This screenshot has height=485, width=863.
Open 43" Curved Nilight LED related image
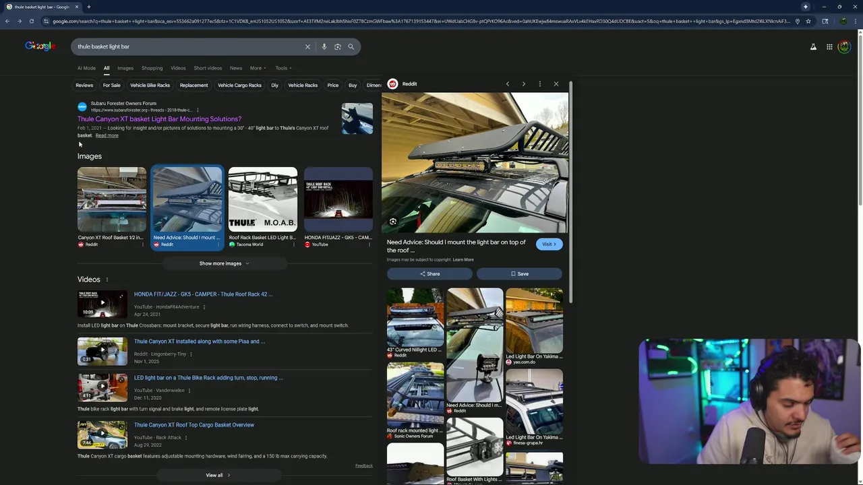tap(415, 317)
